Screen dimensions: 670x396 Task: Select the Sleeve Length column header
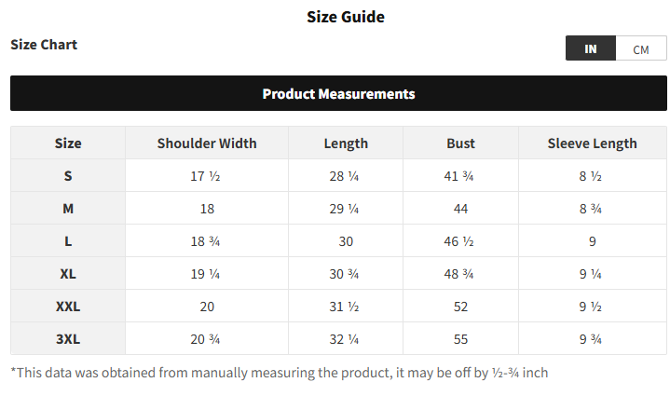pos(592,143)
